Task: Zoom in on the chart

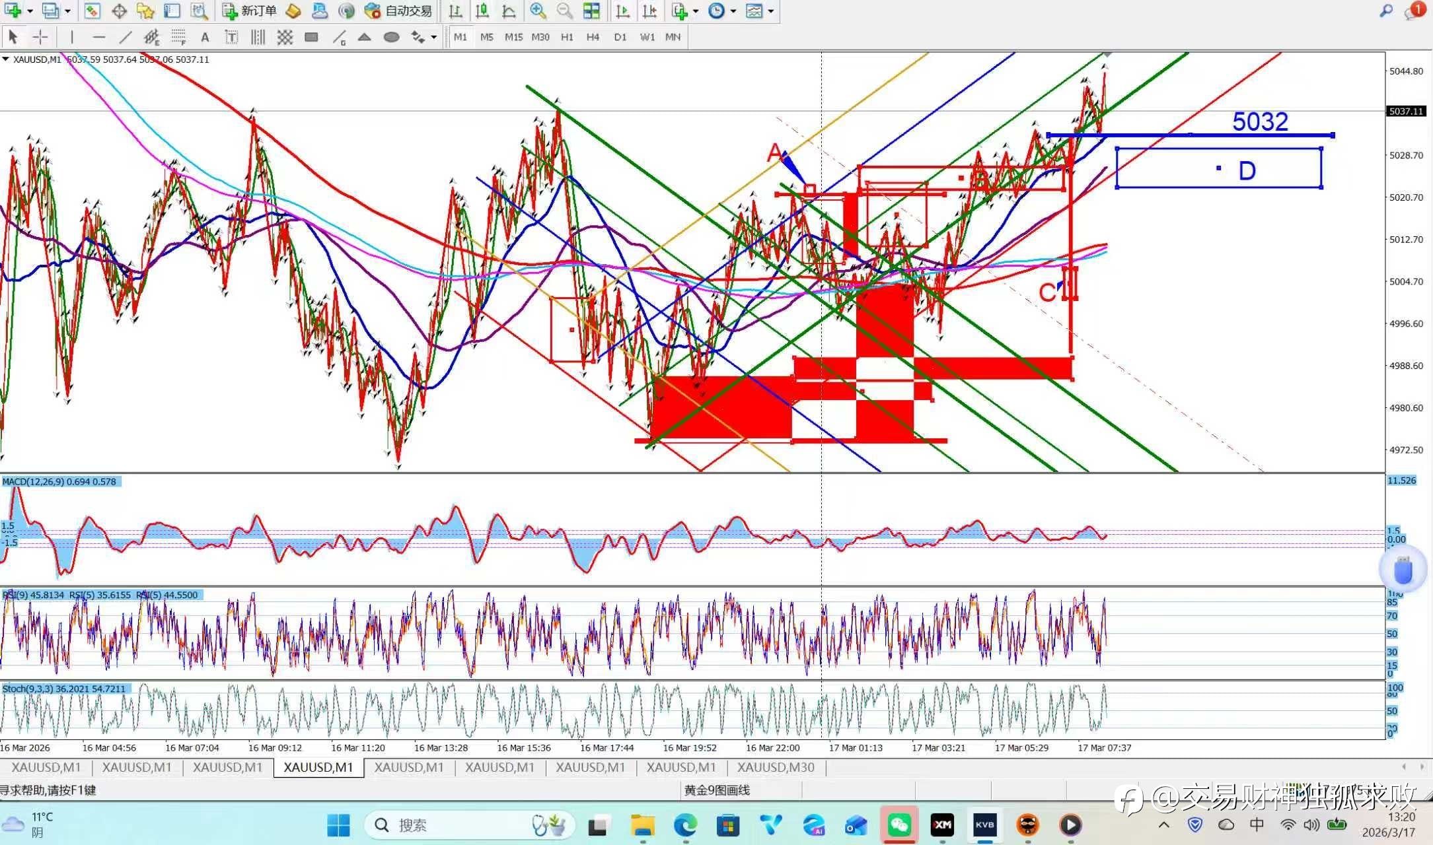Action: tap(538, 11)
